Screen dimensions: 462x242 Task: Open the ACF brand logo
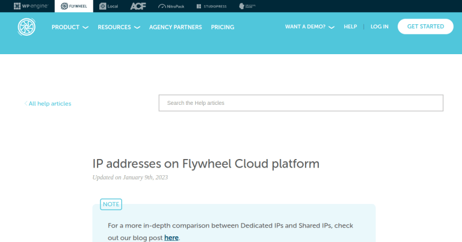(138, 6)
